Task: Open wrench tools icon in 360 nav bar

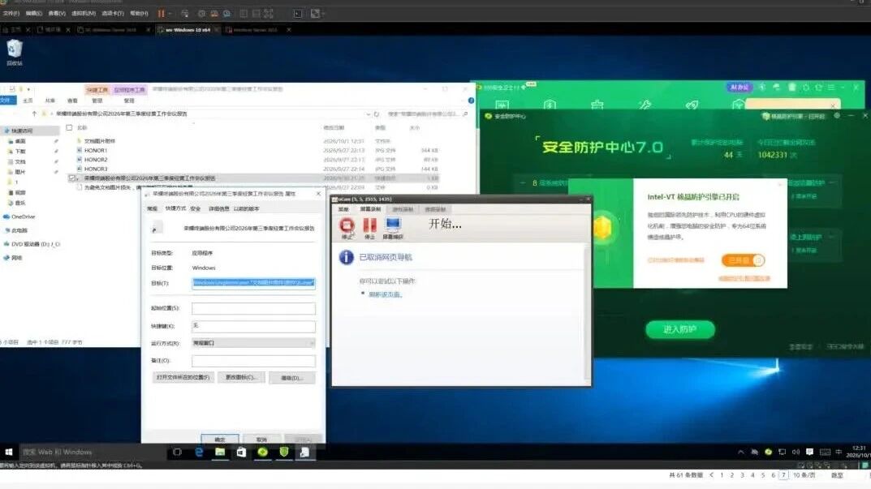Action: point(645,105)
